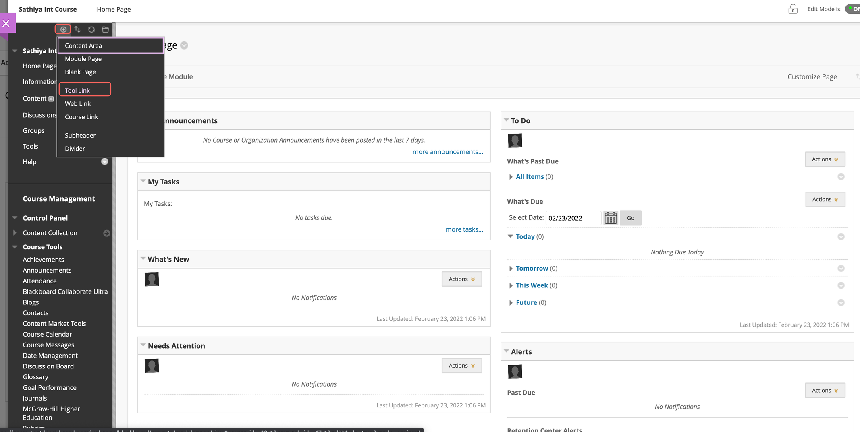This screenshot has height=432, width=860.
Task: Select Content Area from add menu
Action: coord(111,45)
